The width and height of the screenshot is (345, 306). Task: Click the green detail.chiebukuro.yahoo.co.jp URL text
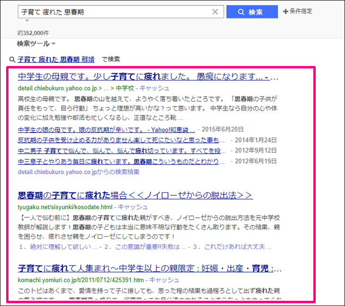pyautogui.click(x=58, y=88)
